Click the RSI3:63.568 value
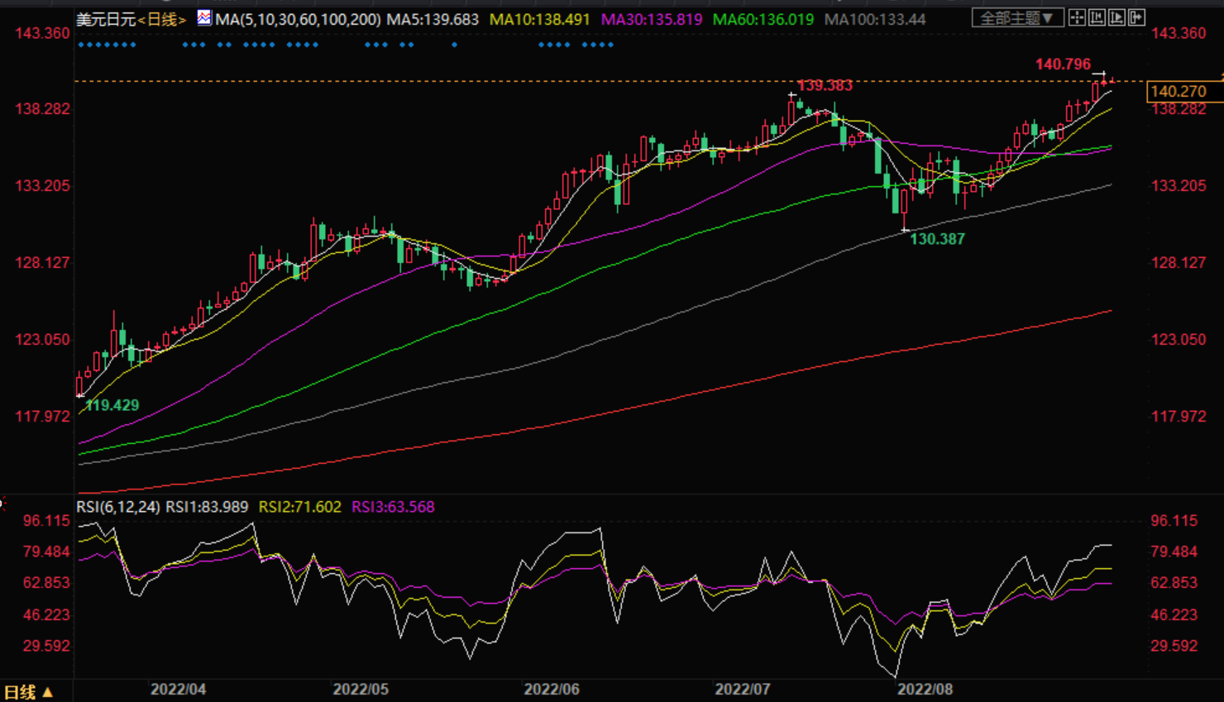The height and width of the screenshot is (702, 1224). point(393,507)
